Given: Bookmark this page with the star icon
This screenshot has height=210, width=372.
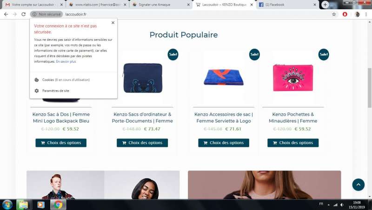Looking at the screenshot, I should tap(334, 14).
